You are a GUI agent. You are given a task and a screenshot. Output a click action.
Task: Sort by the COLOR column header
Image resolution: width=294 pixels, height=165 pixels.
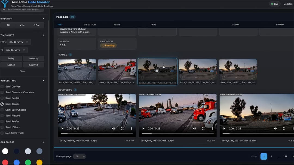click(235, 25)
